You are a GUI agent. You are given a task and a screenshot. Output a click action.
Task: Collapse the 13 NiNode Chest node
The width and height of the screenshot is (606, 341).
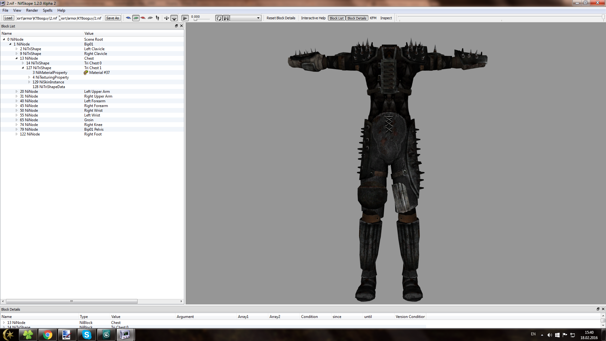point(16,58)
